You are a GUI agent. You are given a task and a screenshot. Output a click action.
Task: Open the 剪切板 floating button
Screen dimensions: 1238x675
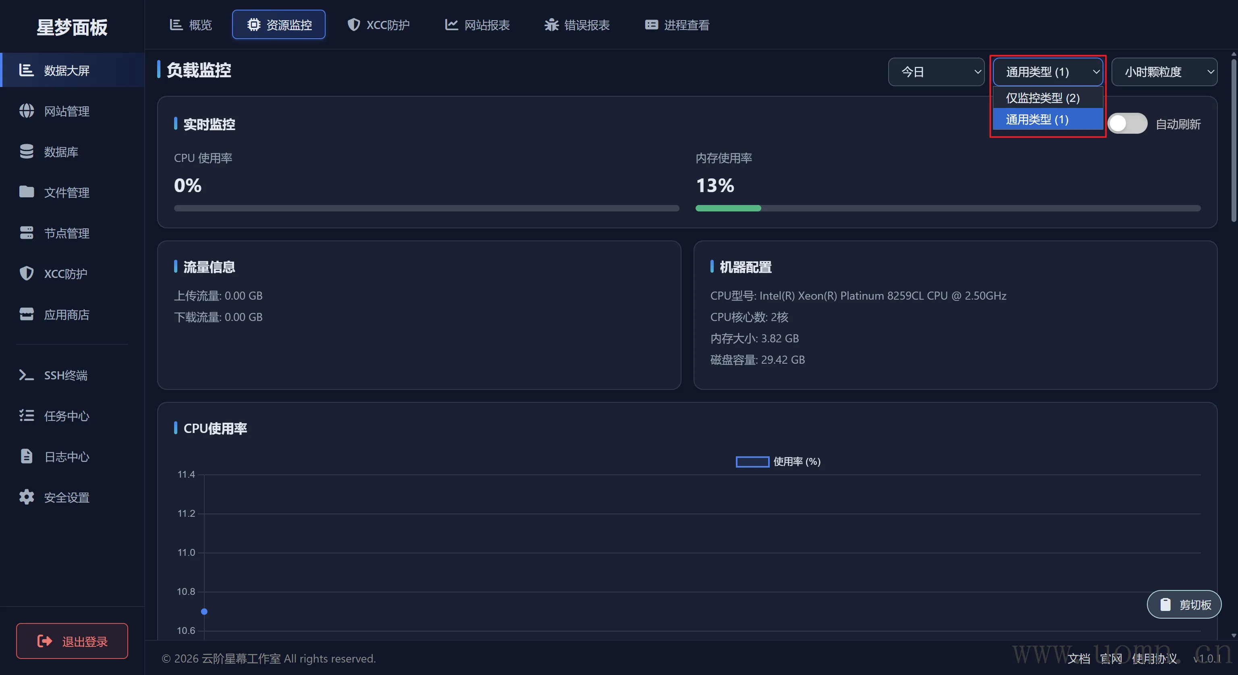(1184, 605)
